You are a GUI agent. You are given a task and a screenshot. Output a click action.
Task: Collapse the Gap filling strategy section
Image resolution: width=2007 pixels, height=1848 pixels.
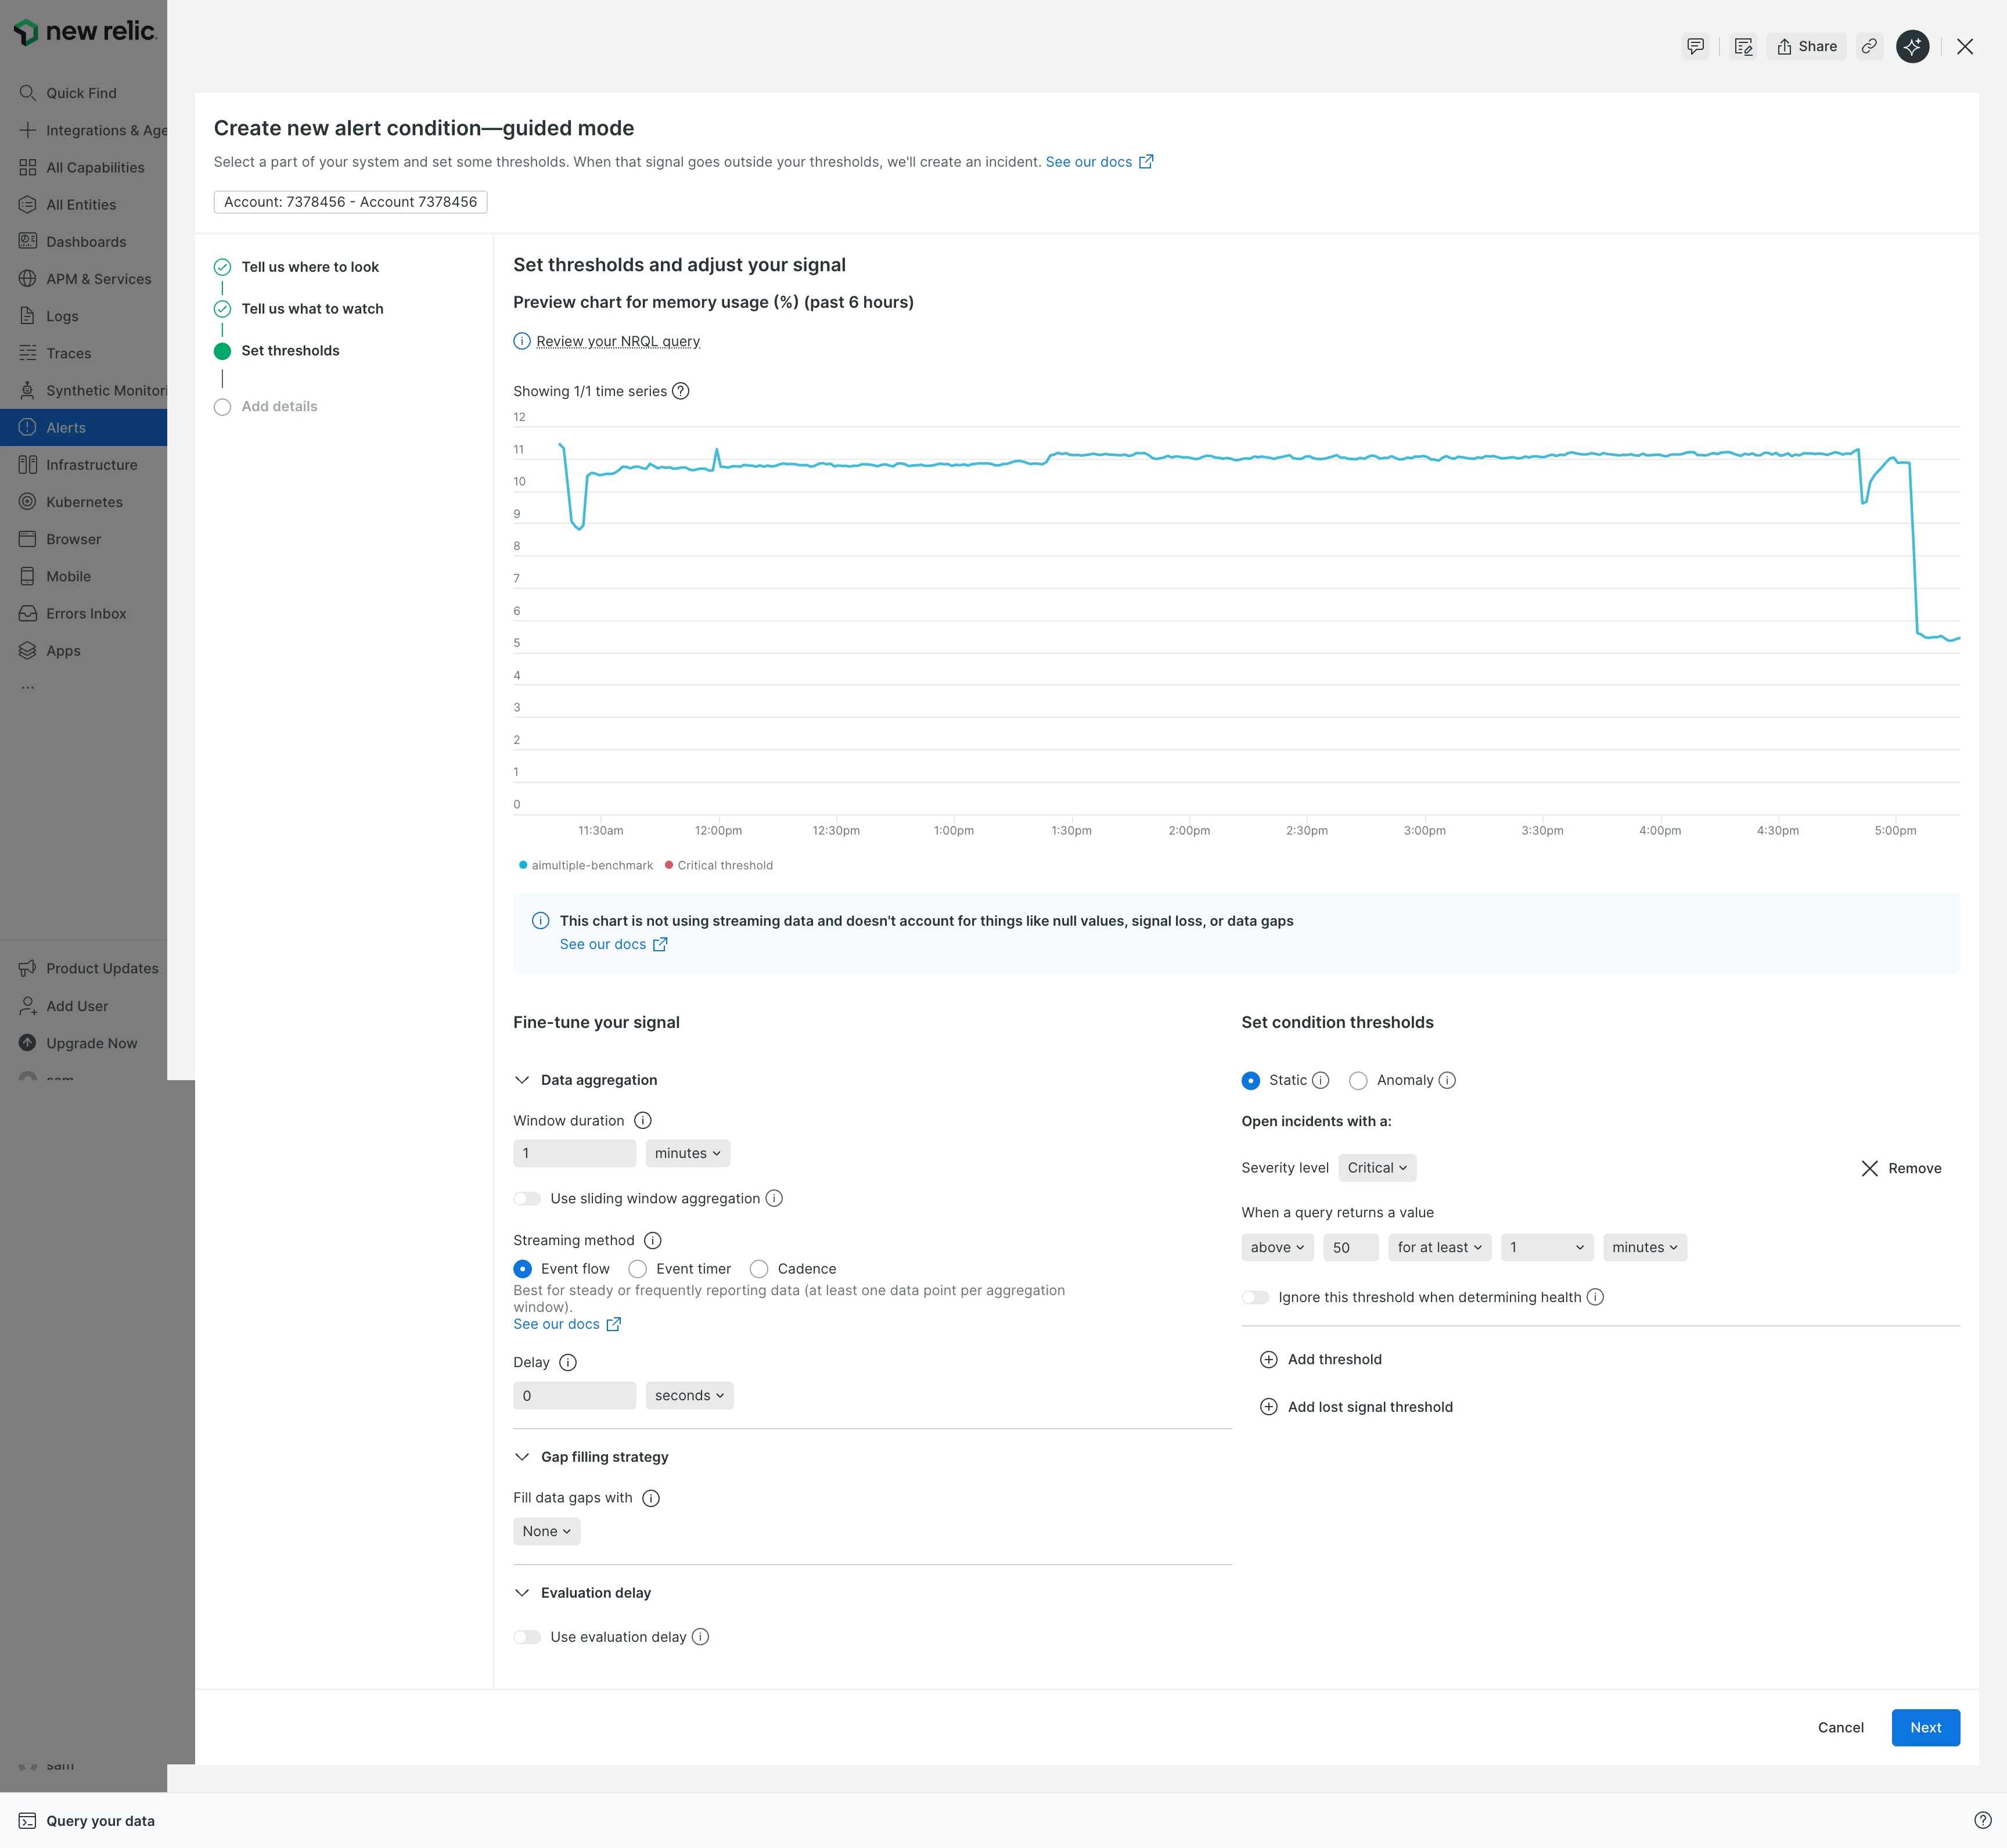(522, 1457)
